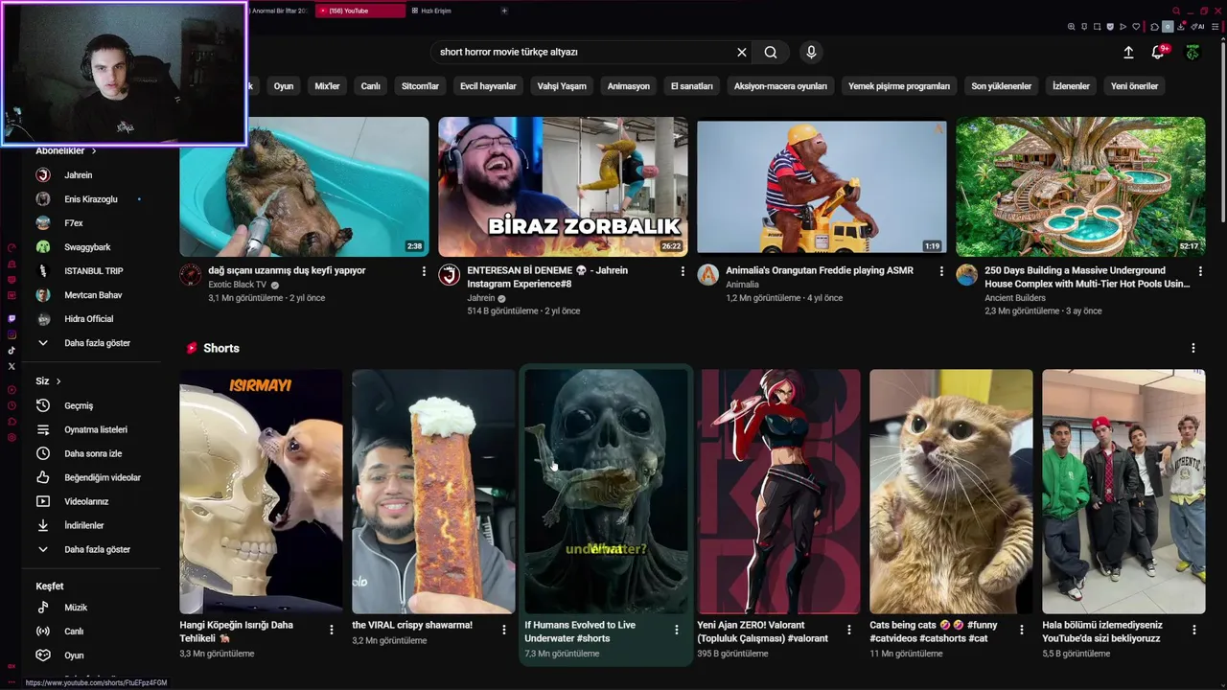The image size is (1227, 690).
Task: Open the browser downloads icon
Action: [1181, 27]
